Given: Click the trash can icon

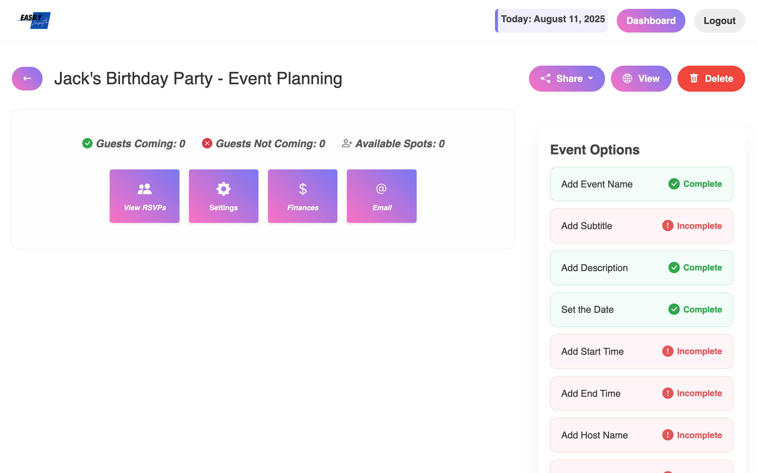Looking at the screenshot, I should pyautogui.click(x=694, y=78).
